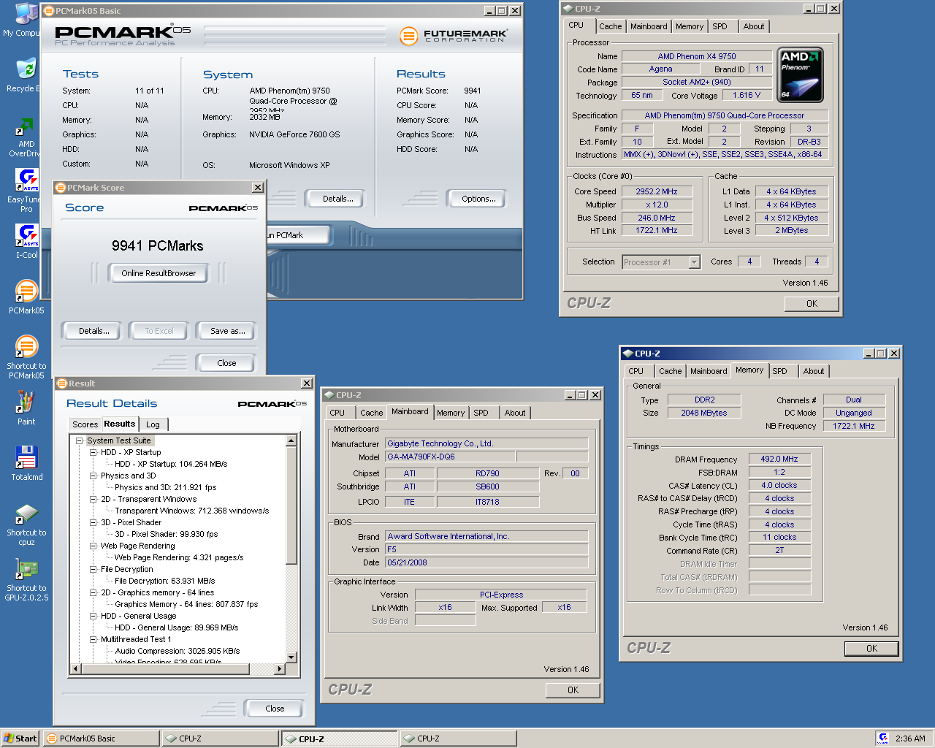
Task: Click the Gigabyte system tray icon
Action: tap(884, 739)
